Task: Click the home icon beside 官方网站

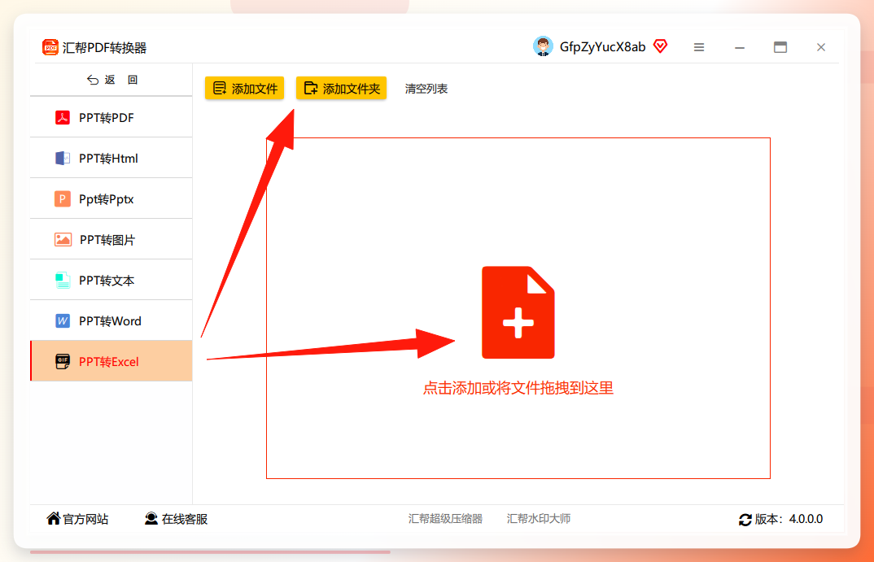Action: tap(54, 519)
